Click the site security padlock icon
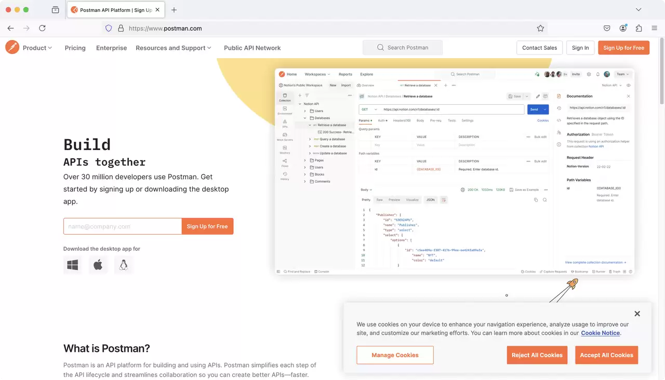 click(x=121, y=29)
